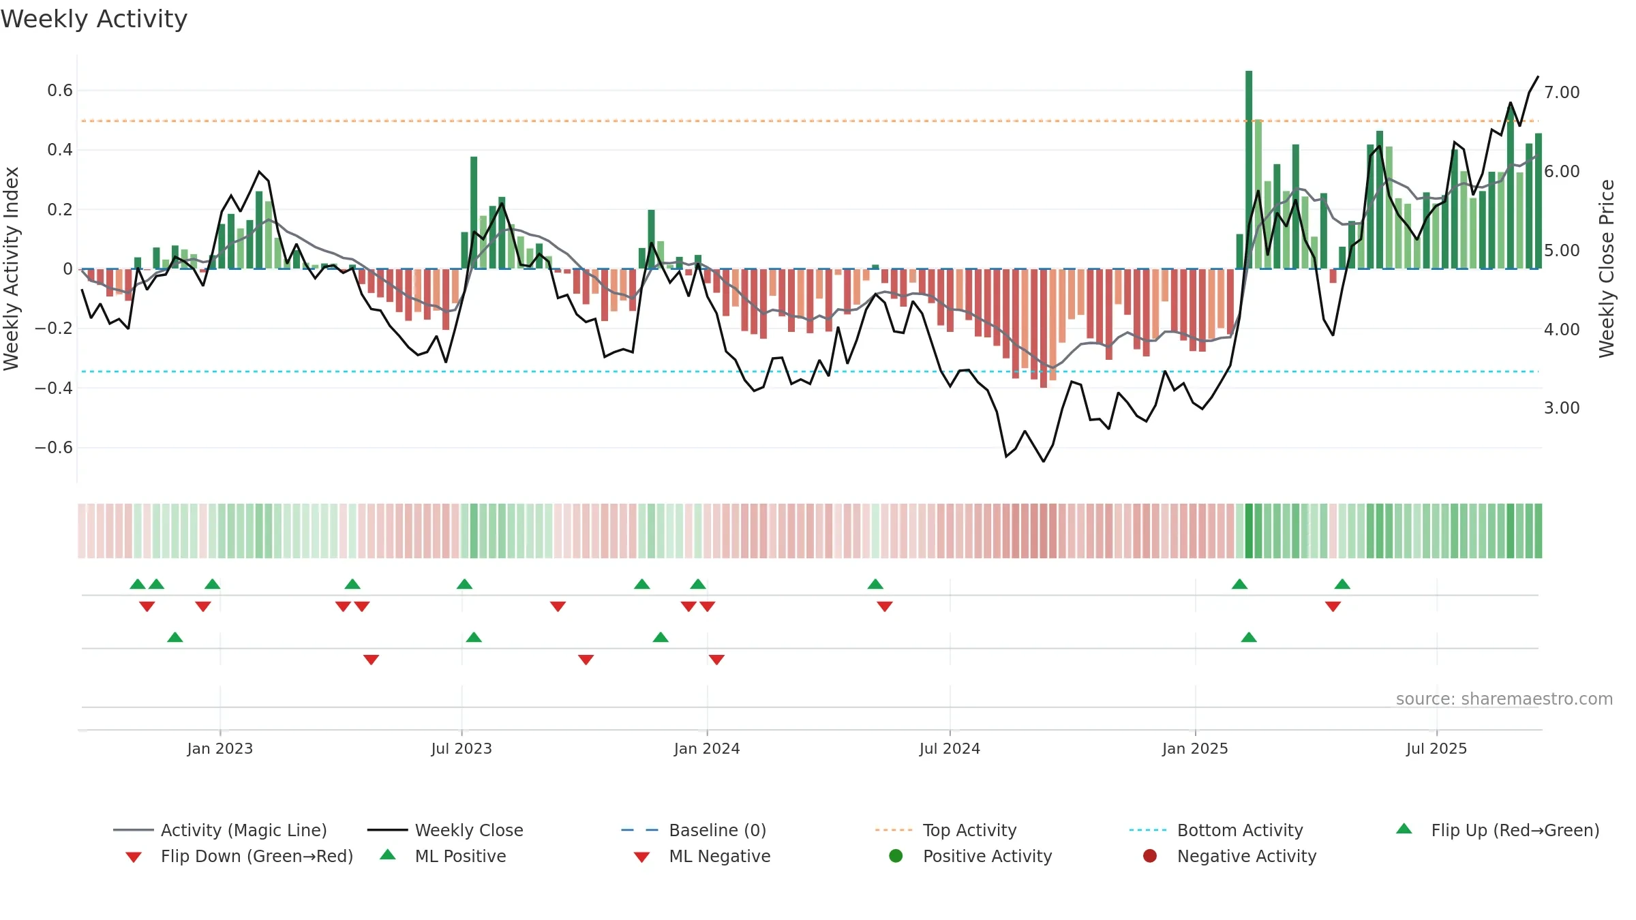Click the tallest green bar in early 2025

[1249, 170]
